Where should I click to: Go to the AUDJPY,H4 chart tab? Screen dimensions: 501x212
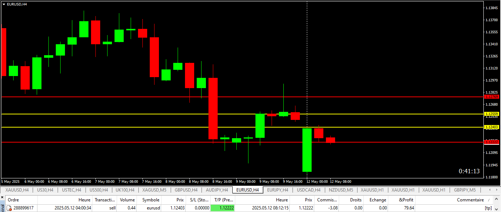pos(217,190)
